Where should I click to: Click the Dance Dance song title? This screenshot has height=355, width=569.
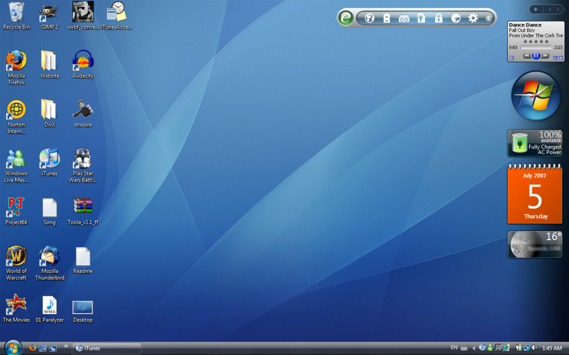point(525,24)
